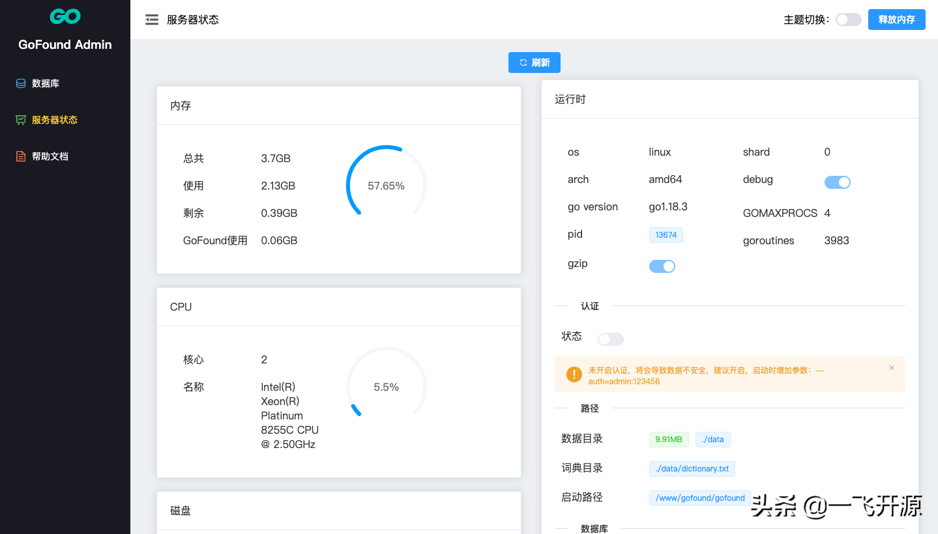Click the memory usage 57.65% gauge
This screenshot has height=534, width=938.
coord(387,186)
